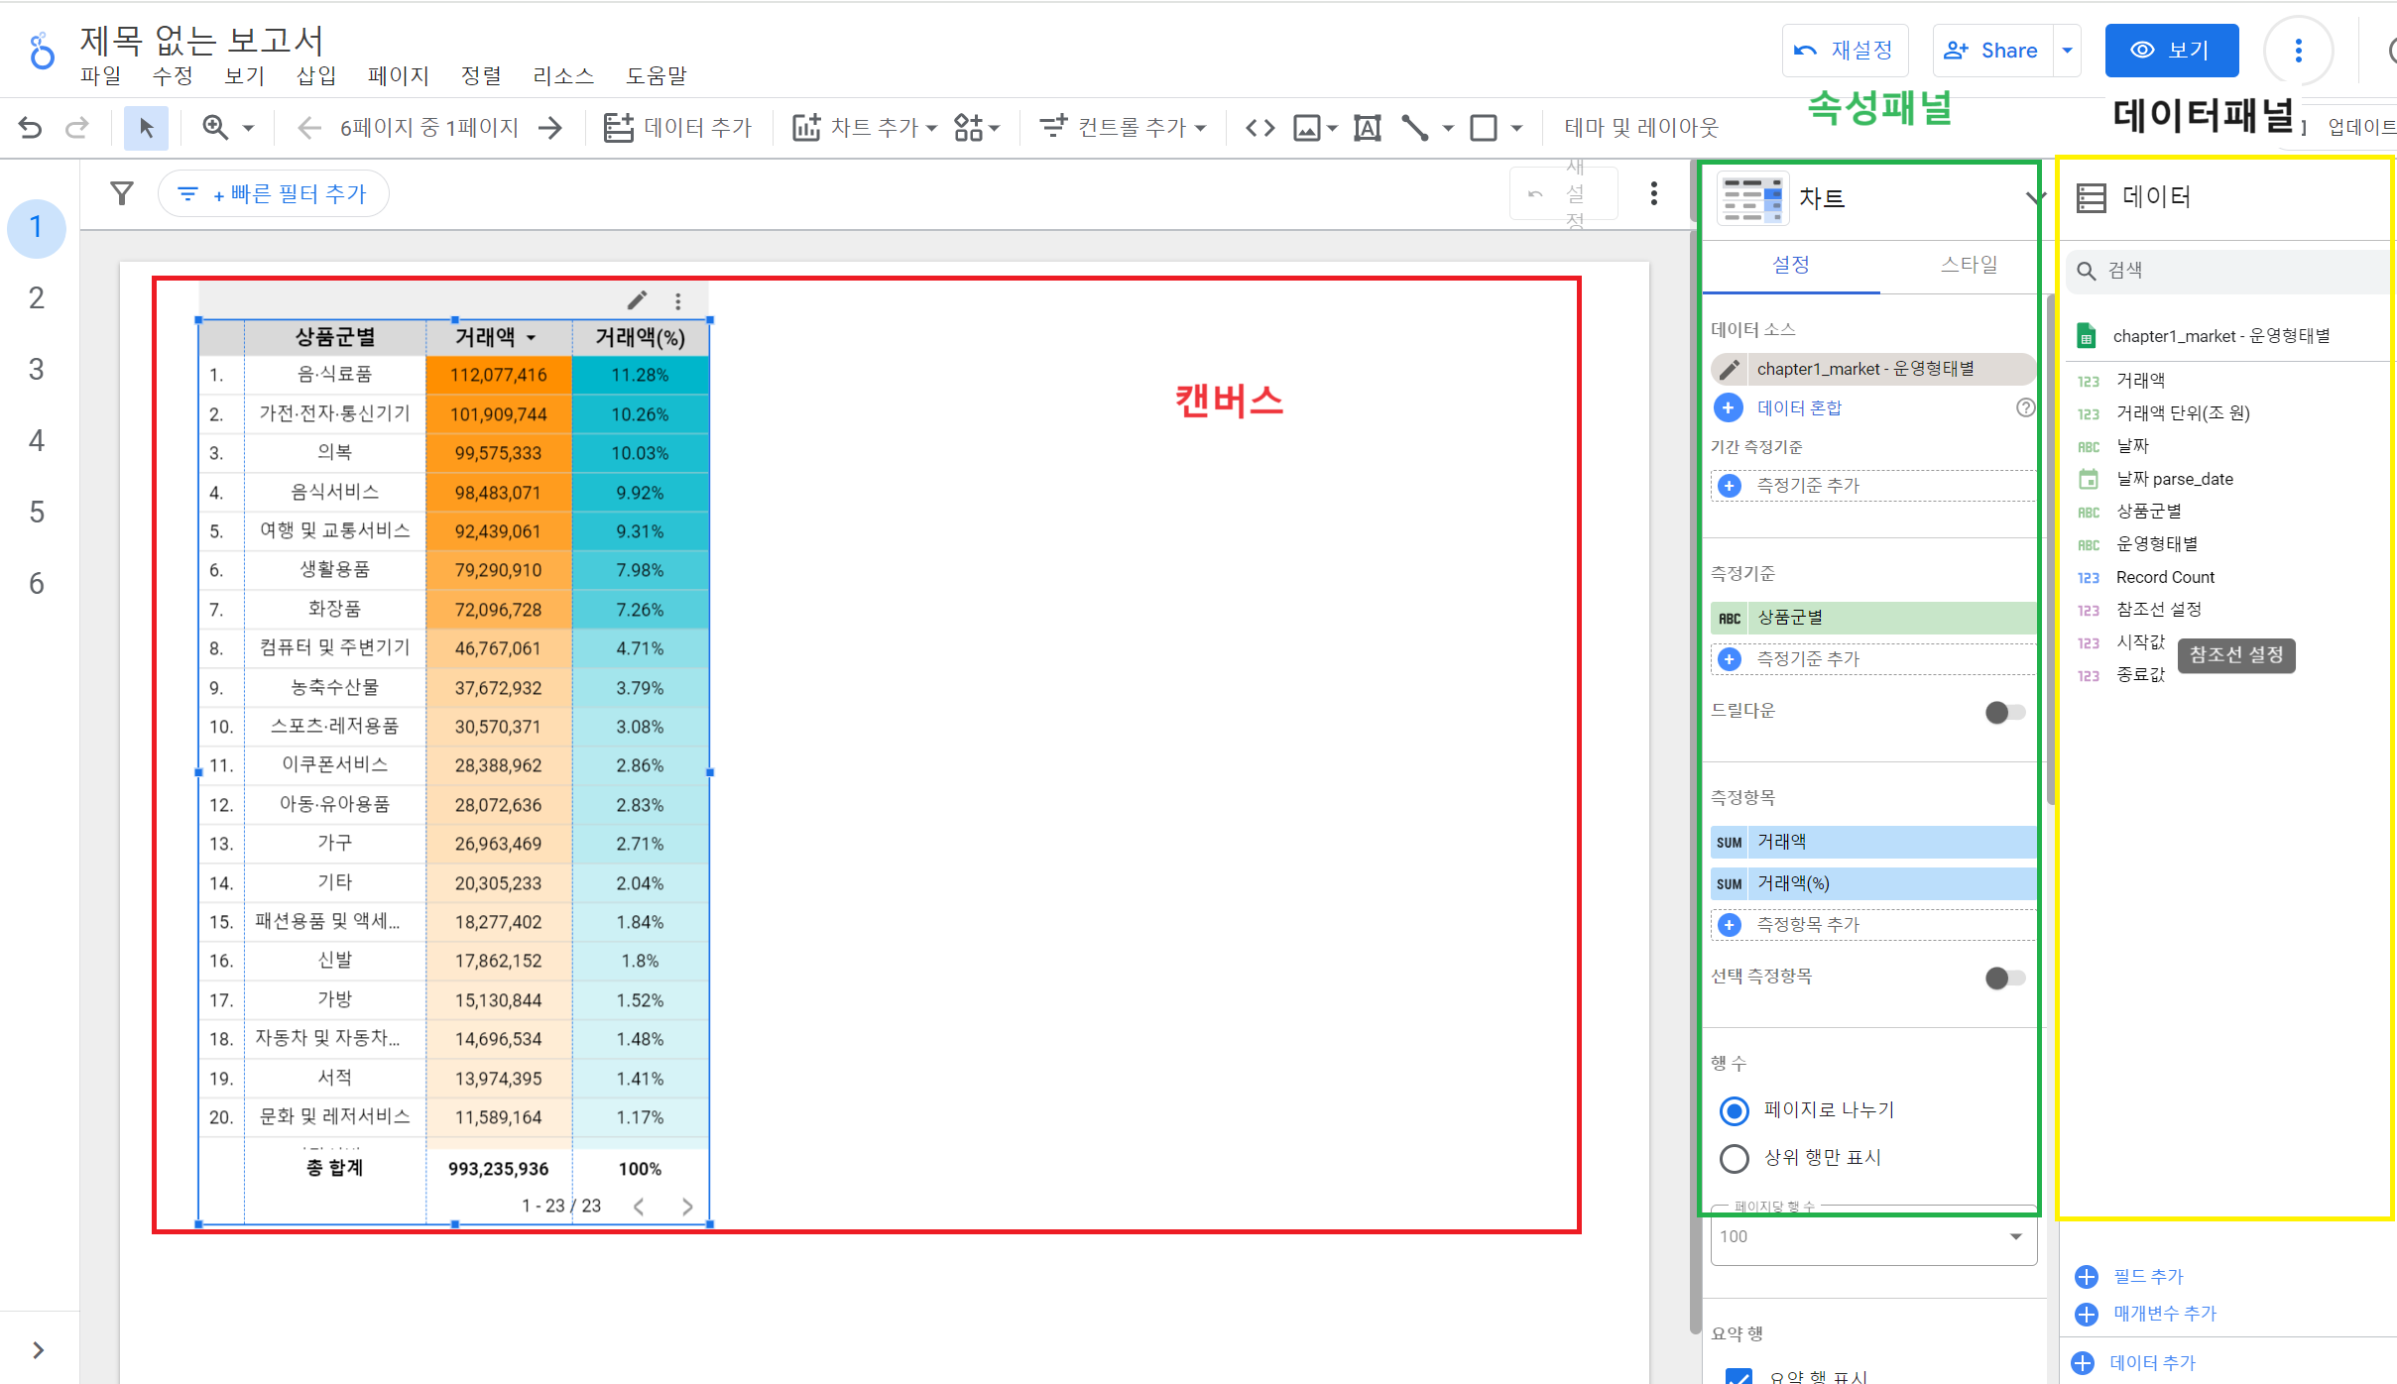Viewport: 2397px width, 1384px height.
Task: Enable the 선택 측정항목 switch
Action: point(2004,978)
